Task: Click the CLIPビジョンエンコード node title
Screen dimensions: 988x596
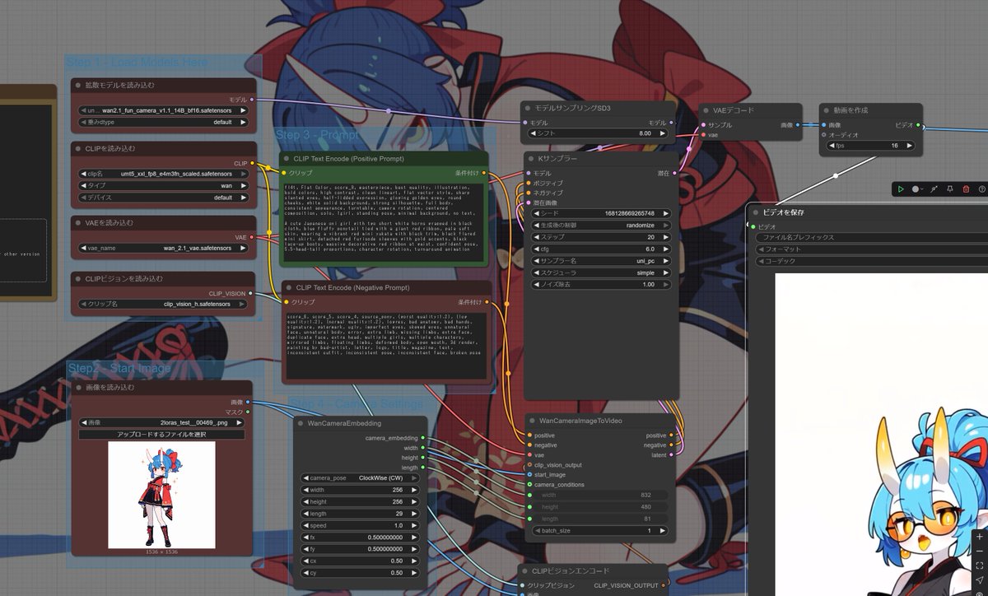Action: point(571,570)
